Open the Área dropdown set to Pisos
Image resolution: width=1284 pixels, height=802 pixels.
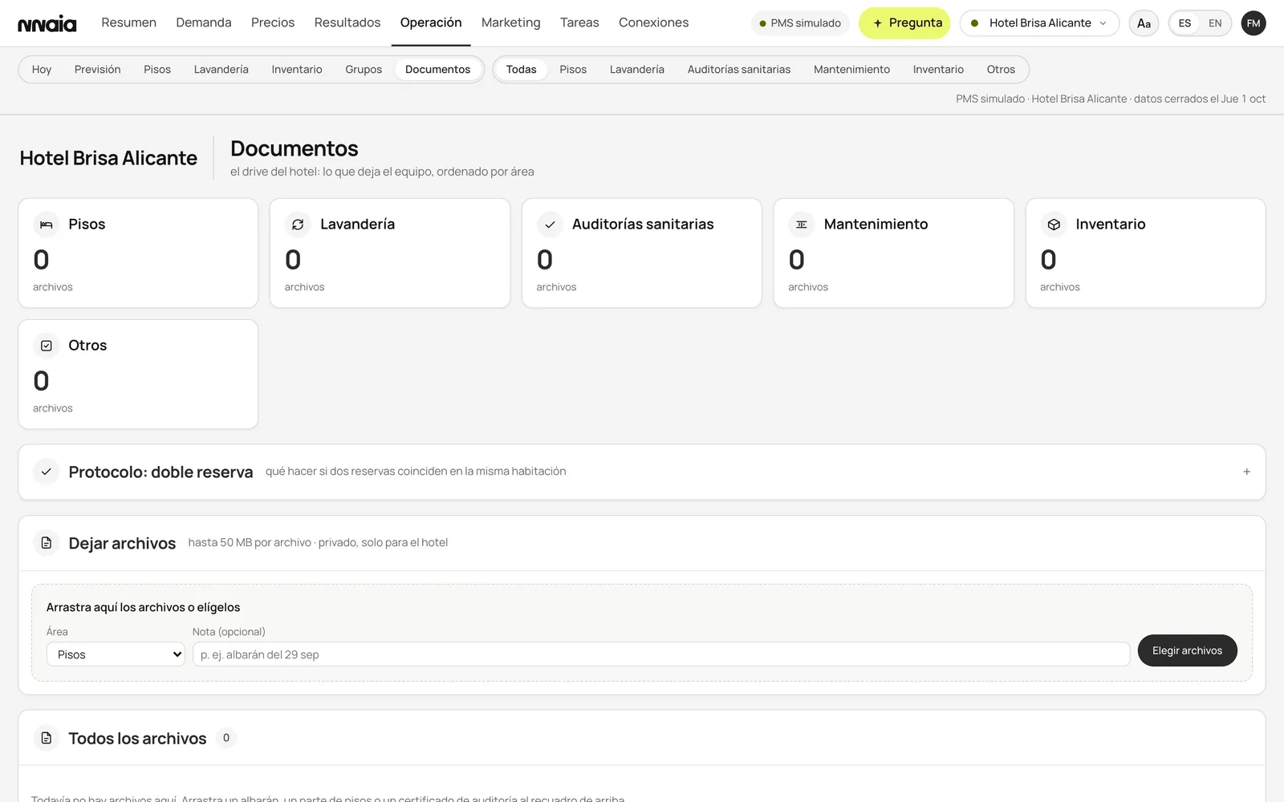[x=116, y=654]
